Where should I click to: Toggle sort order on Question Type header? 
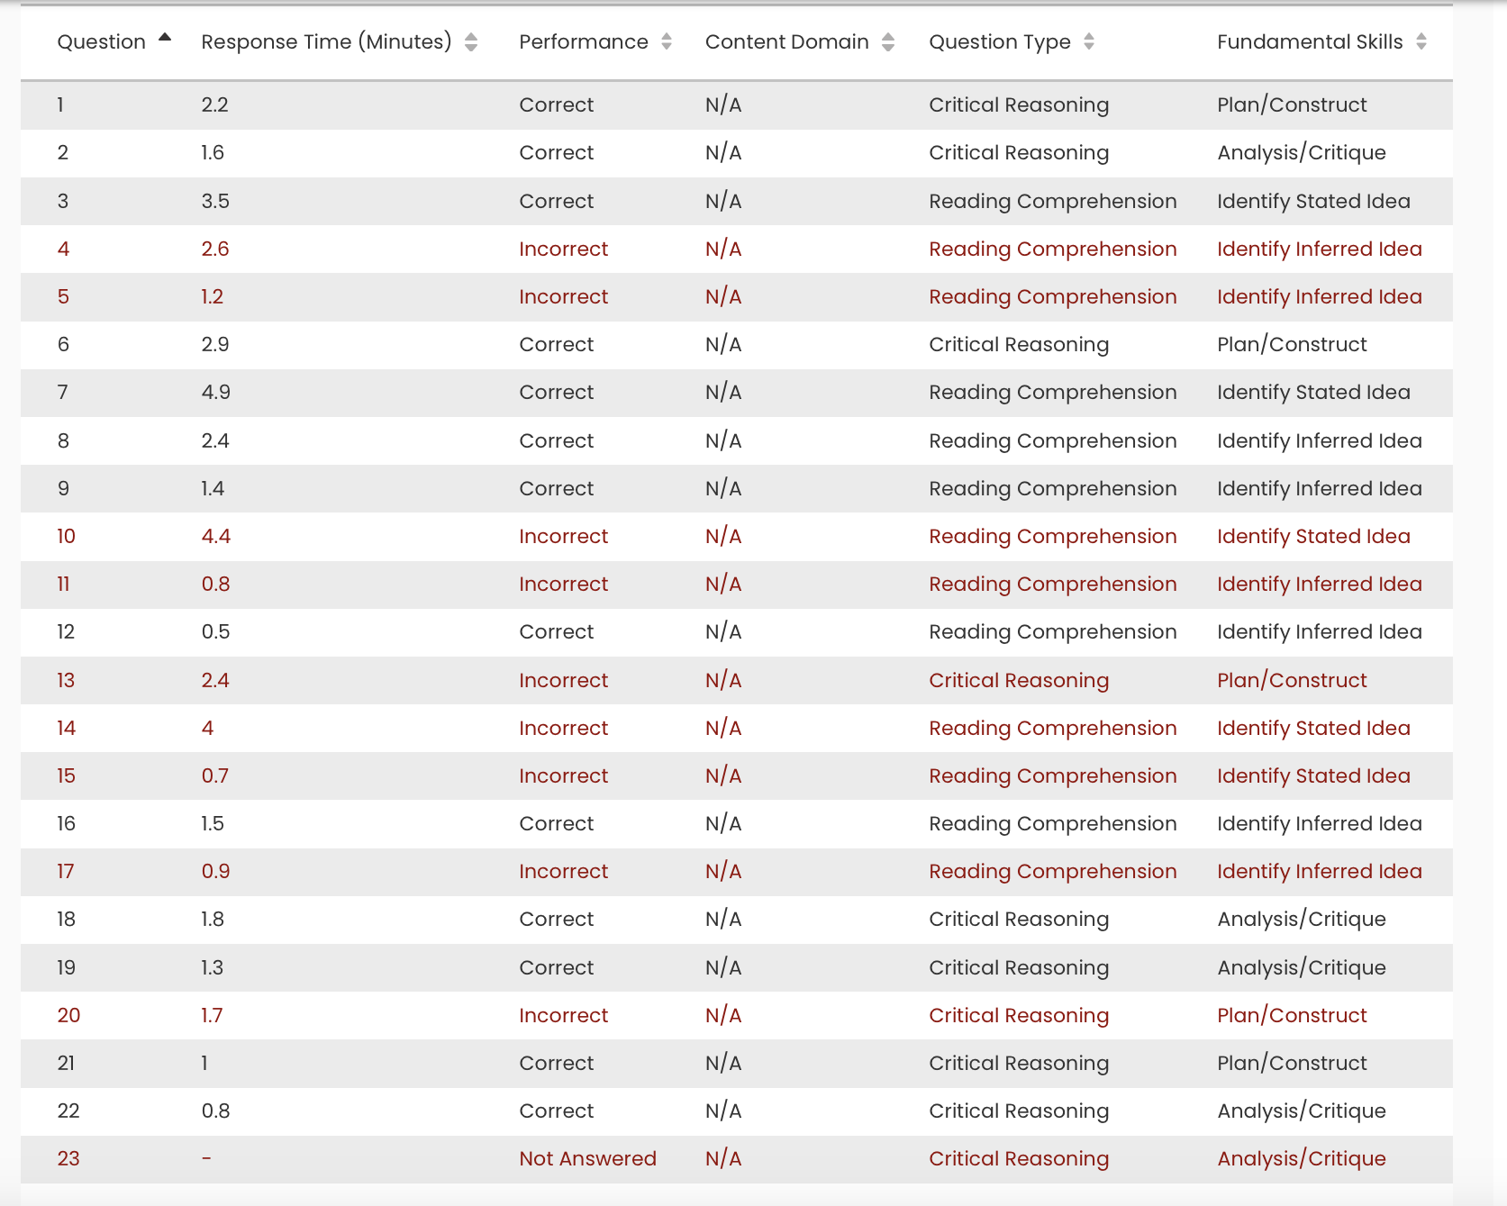click(x=1000, y=41)
